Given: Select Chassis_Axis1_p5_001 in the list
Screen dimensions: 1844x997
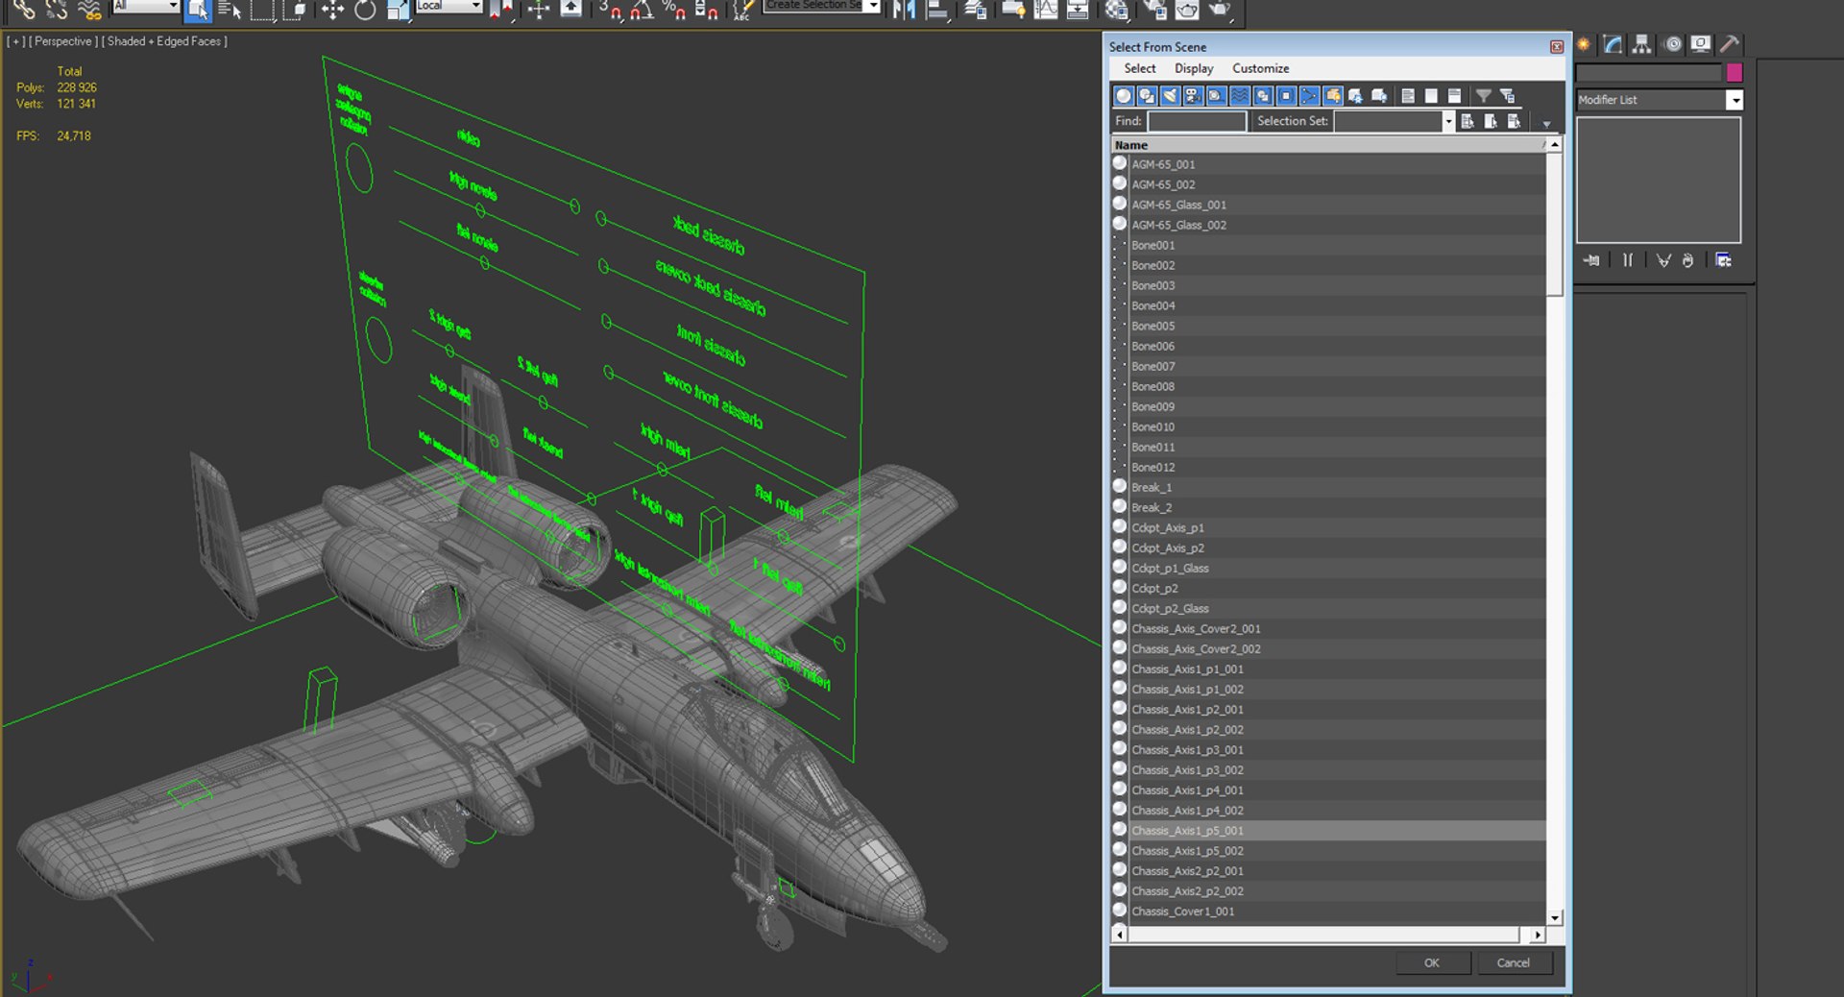Looking at the screenshot, I should coord(1329,831).
